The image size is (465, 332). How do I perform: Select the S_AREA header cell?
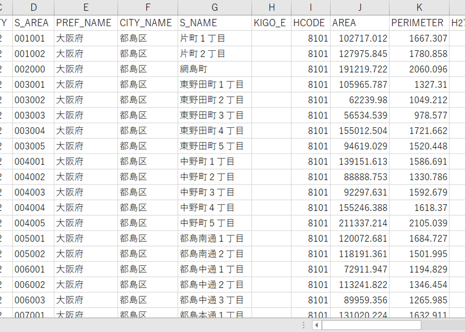pyautogui.click(x=33, y=23)
